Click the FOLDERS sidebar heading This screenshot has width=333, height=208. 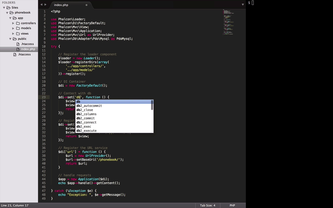pos(9,3)
